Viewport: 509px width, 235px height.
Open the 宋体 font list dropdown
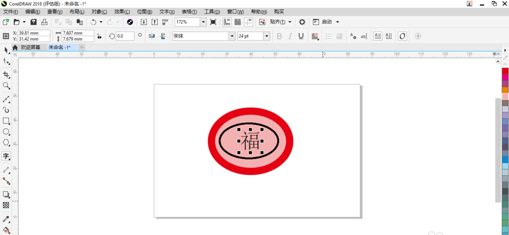(232, 36)
